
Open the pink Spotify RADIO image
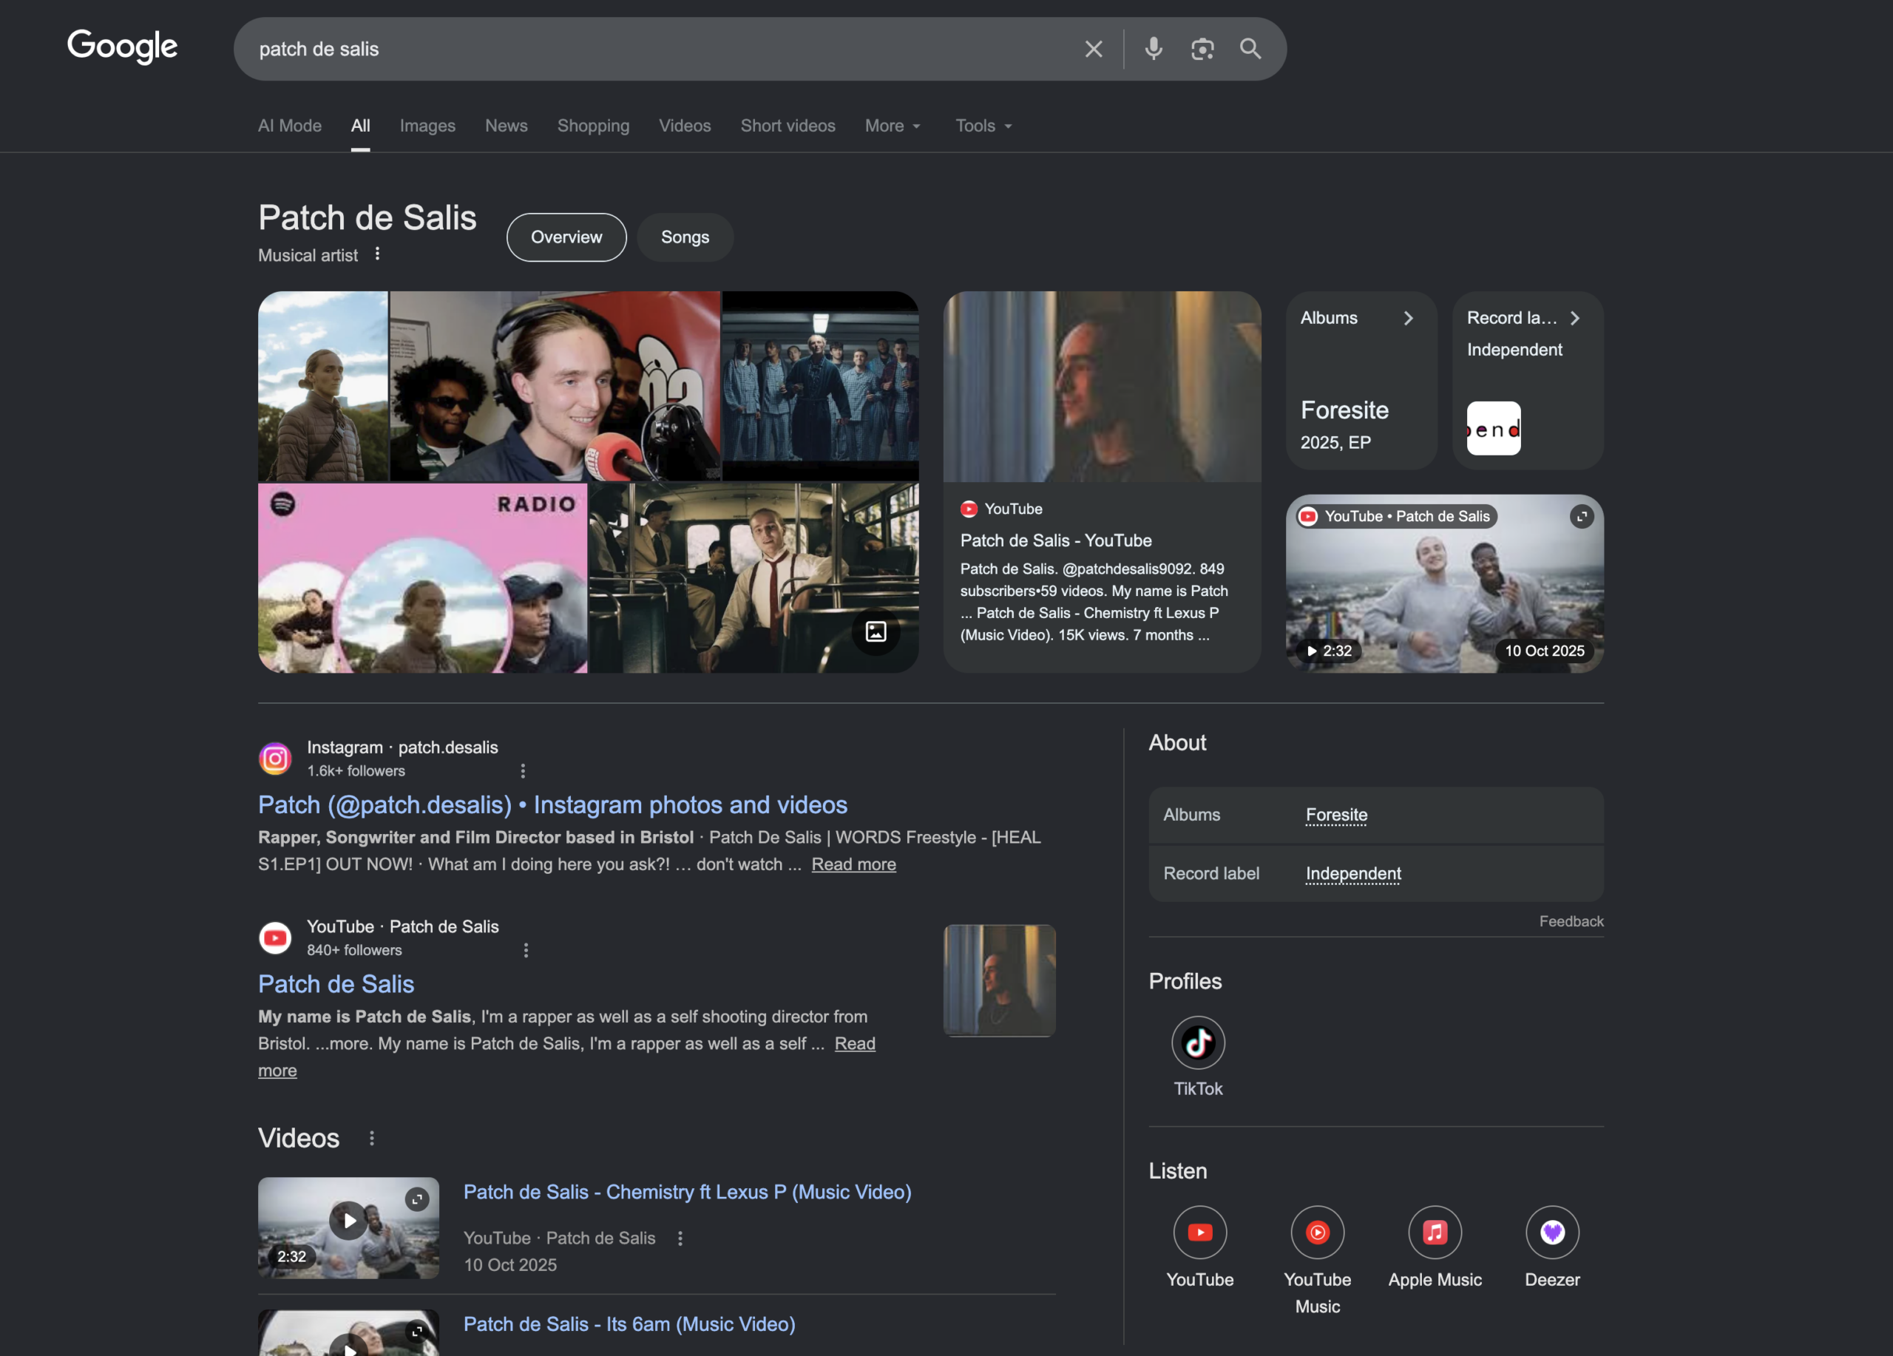(422, 578)
